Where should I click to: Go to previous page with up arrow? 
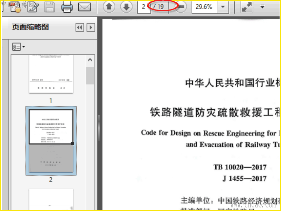tap(109, 7)
